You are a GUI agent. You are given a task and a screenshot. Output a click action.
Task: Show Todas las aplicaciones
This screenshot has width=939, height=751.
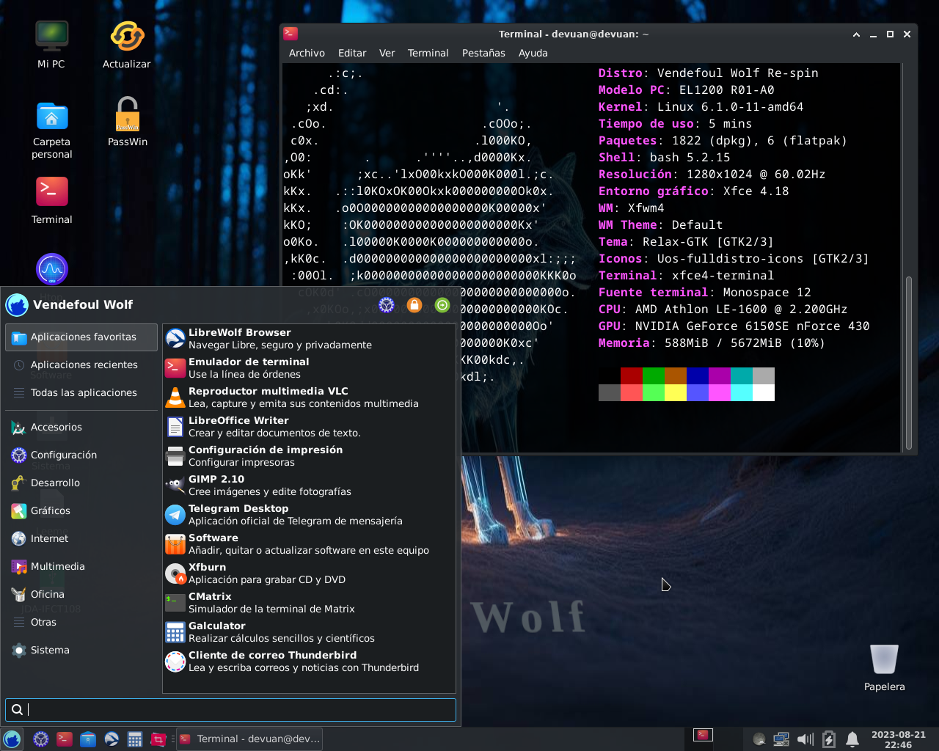(81, 393)
